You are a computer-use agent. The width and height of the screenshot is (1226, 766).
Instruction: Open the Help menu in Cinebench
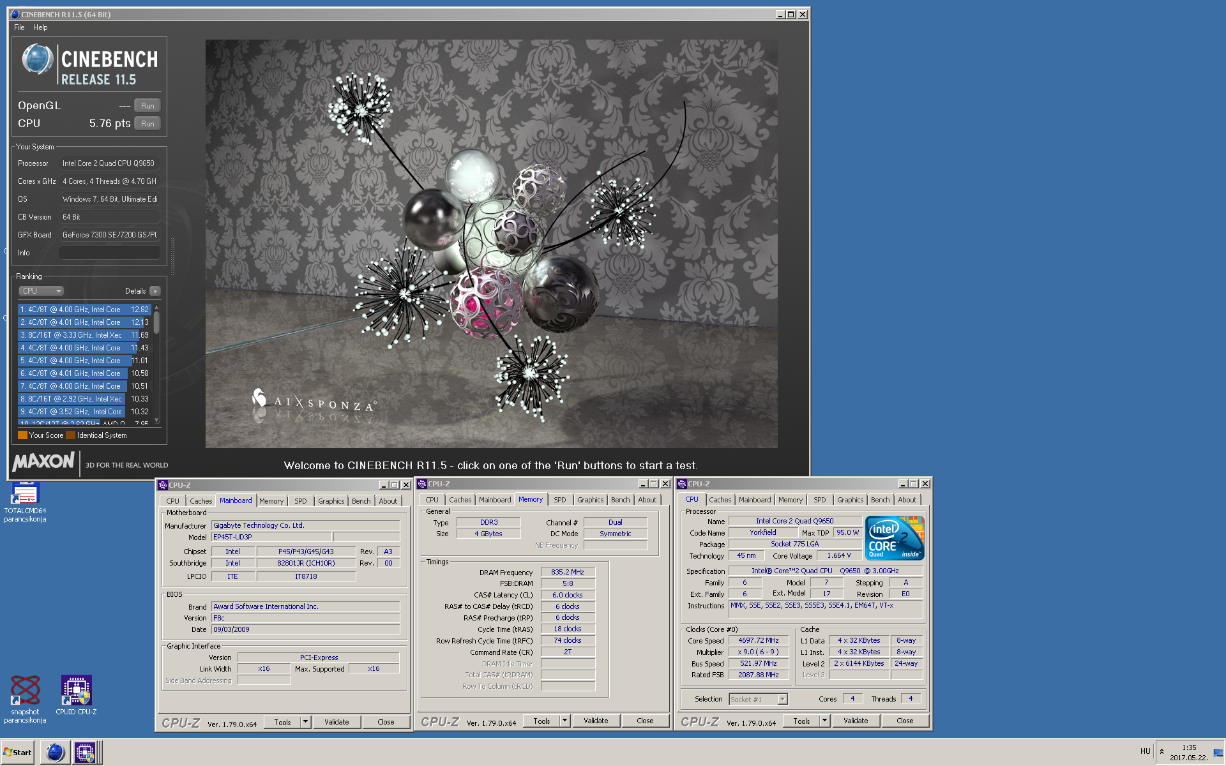pos(40,27)
